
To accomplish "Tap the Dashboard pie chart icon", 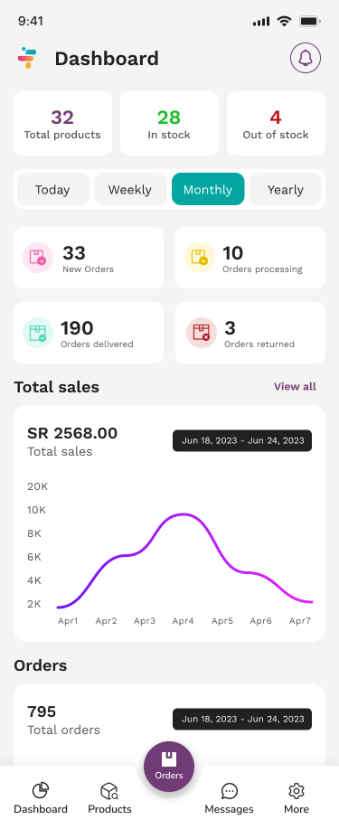I will point(41,791).
